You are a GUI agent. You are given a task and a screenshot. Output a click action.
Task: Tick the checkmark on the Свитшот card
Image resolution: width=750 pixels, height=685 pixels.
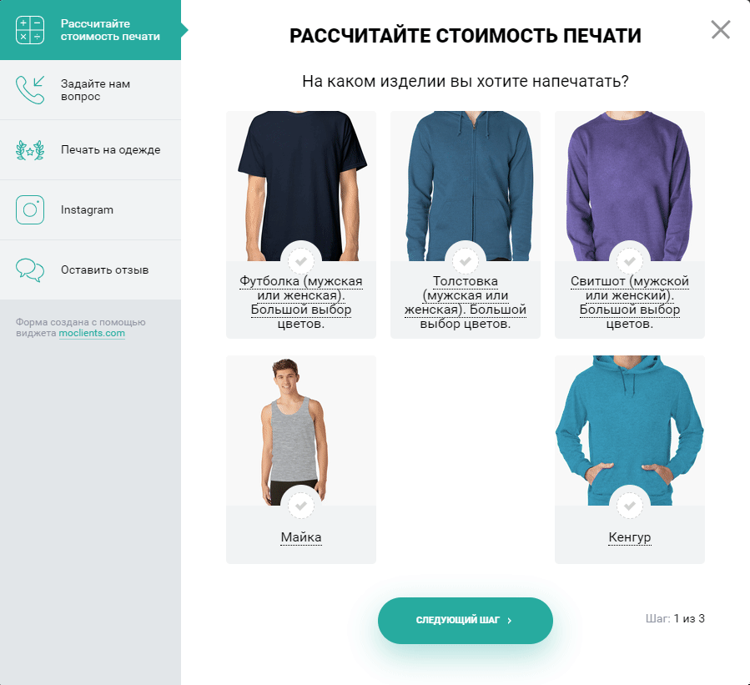coord(630,261)
